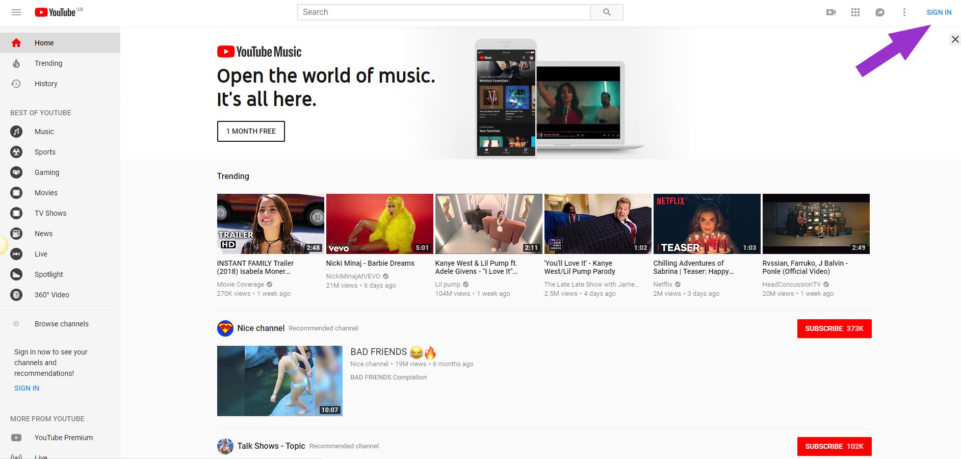The image size is (961, 459).
Task: Click the Music note icon
Action: pos(16,132)
